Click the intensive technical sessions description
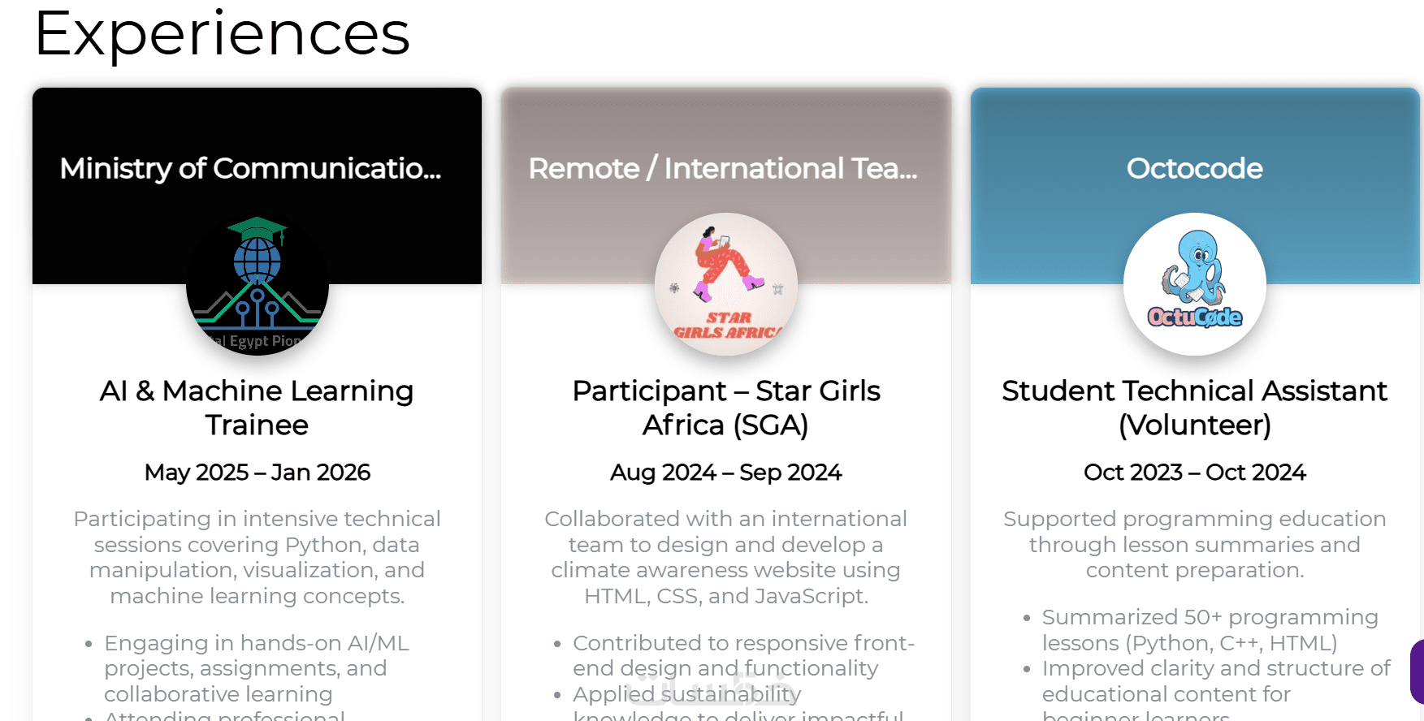The height and width of the screenshot is (721, 1424). (257, 557)
